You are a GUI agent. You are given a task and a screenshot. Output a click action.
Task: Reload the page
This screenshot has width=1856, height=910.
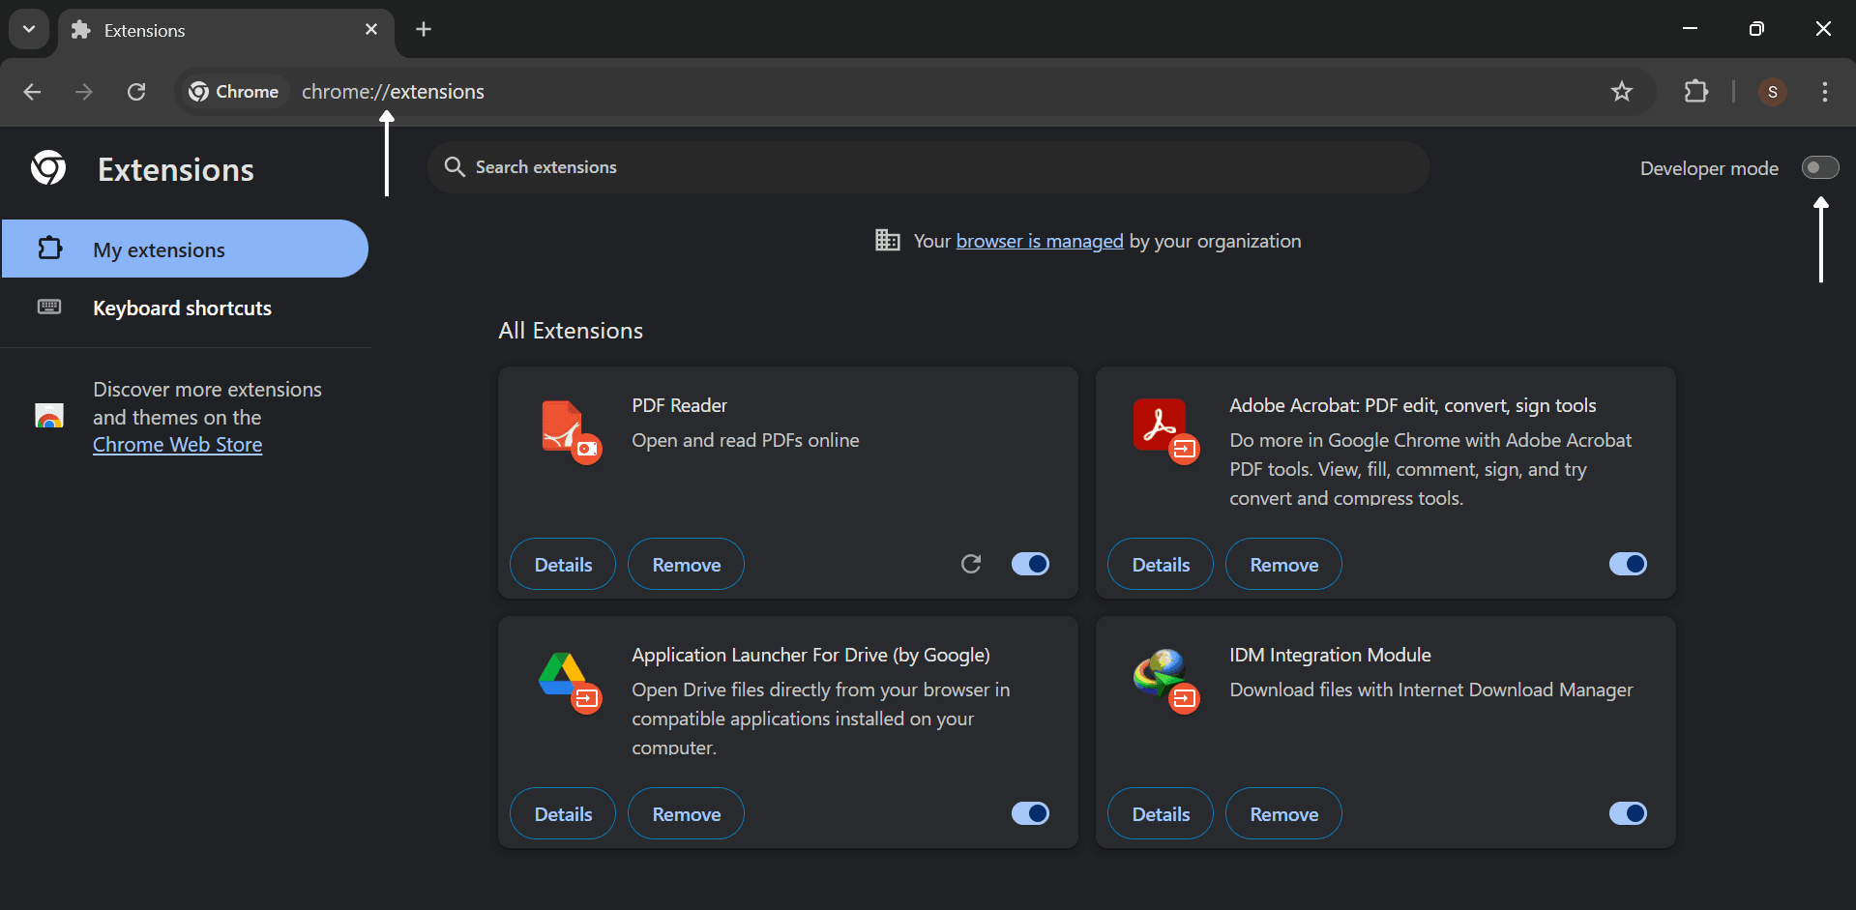(x=136, y=92)
